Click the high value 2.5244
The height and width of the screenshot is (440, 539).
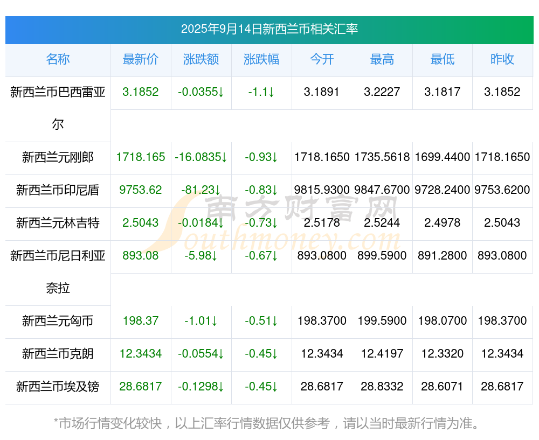coord(382,222)
